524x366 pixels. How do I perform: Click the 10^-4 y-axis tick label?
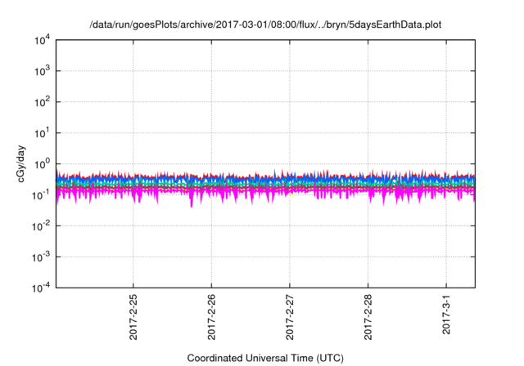[x=41, y=288]
